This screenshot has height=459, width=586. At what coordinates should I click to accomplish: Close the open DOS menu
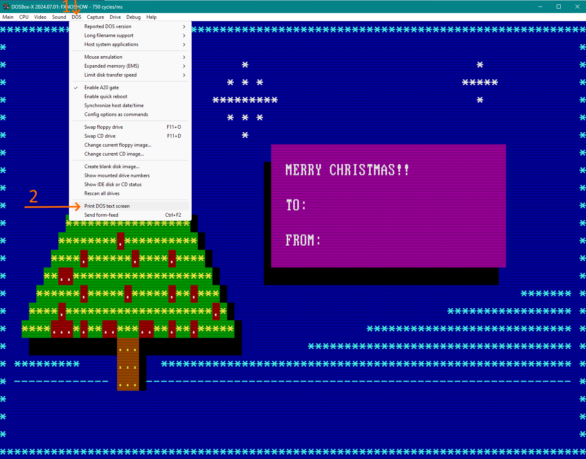point(77,17)
